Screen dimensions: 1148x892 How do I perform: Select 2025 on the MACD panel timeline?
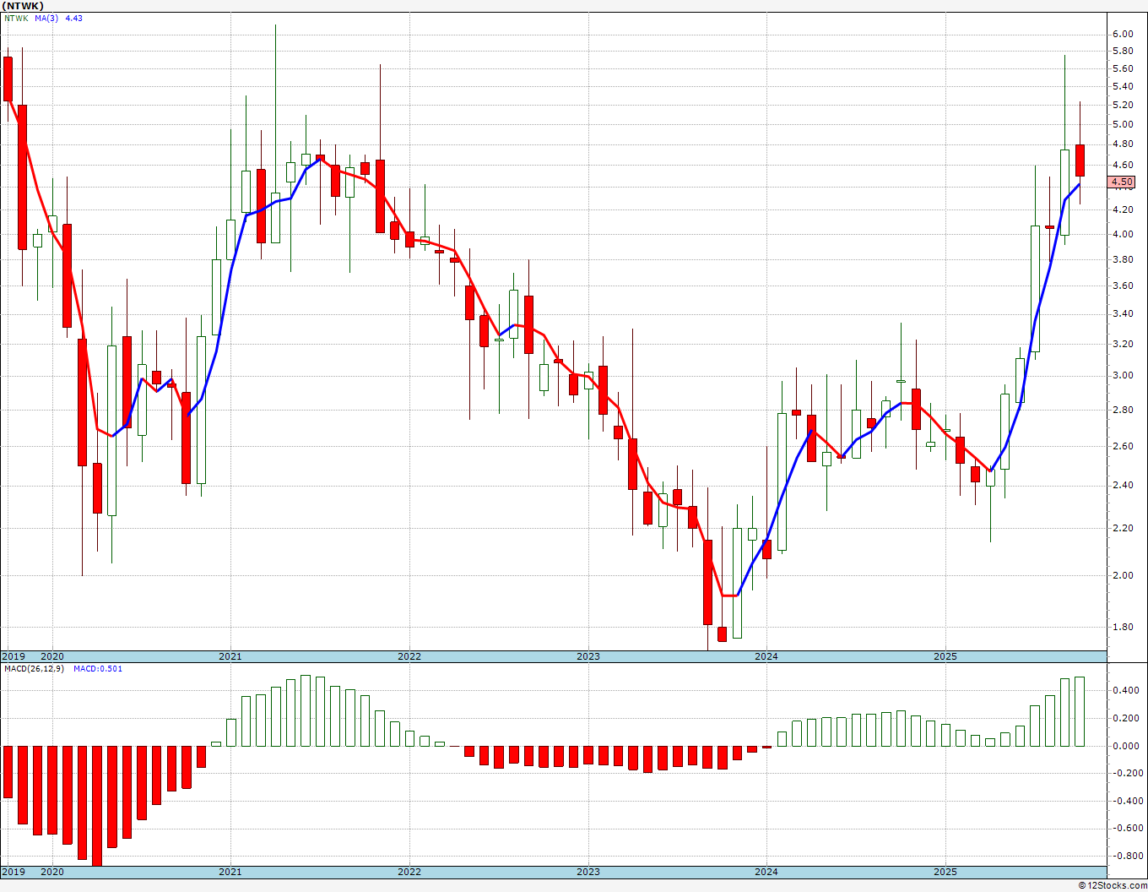tap(945, 872)
